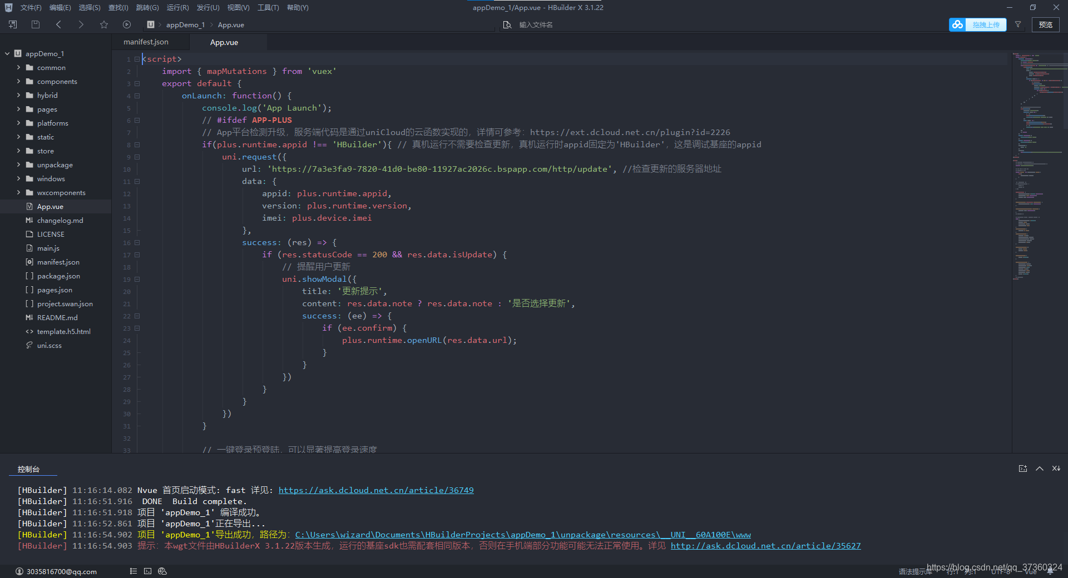Click the new file toolbar icon
Screen dimensions: 1068x578
click(13, 24)
